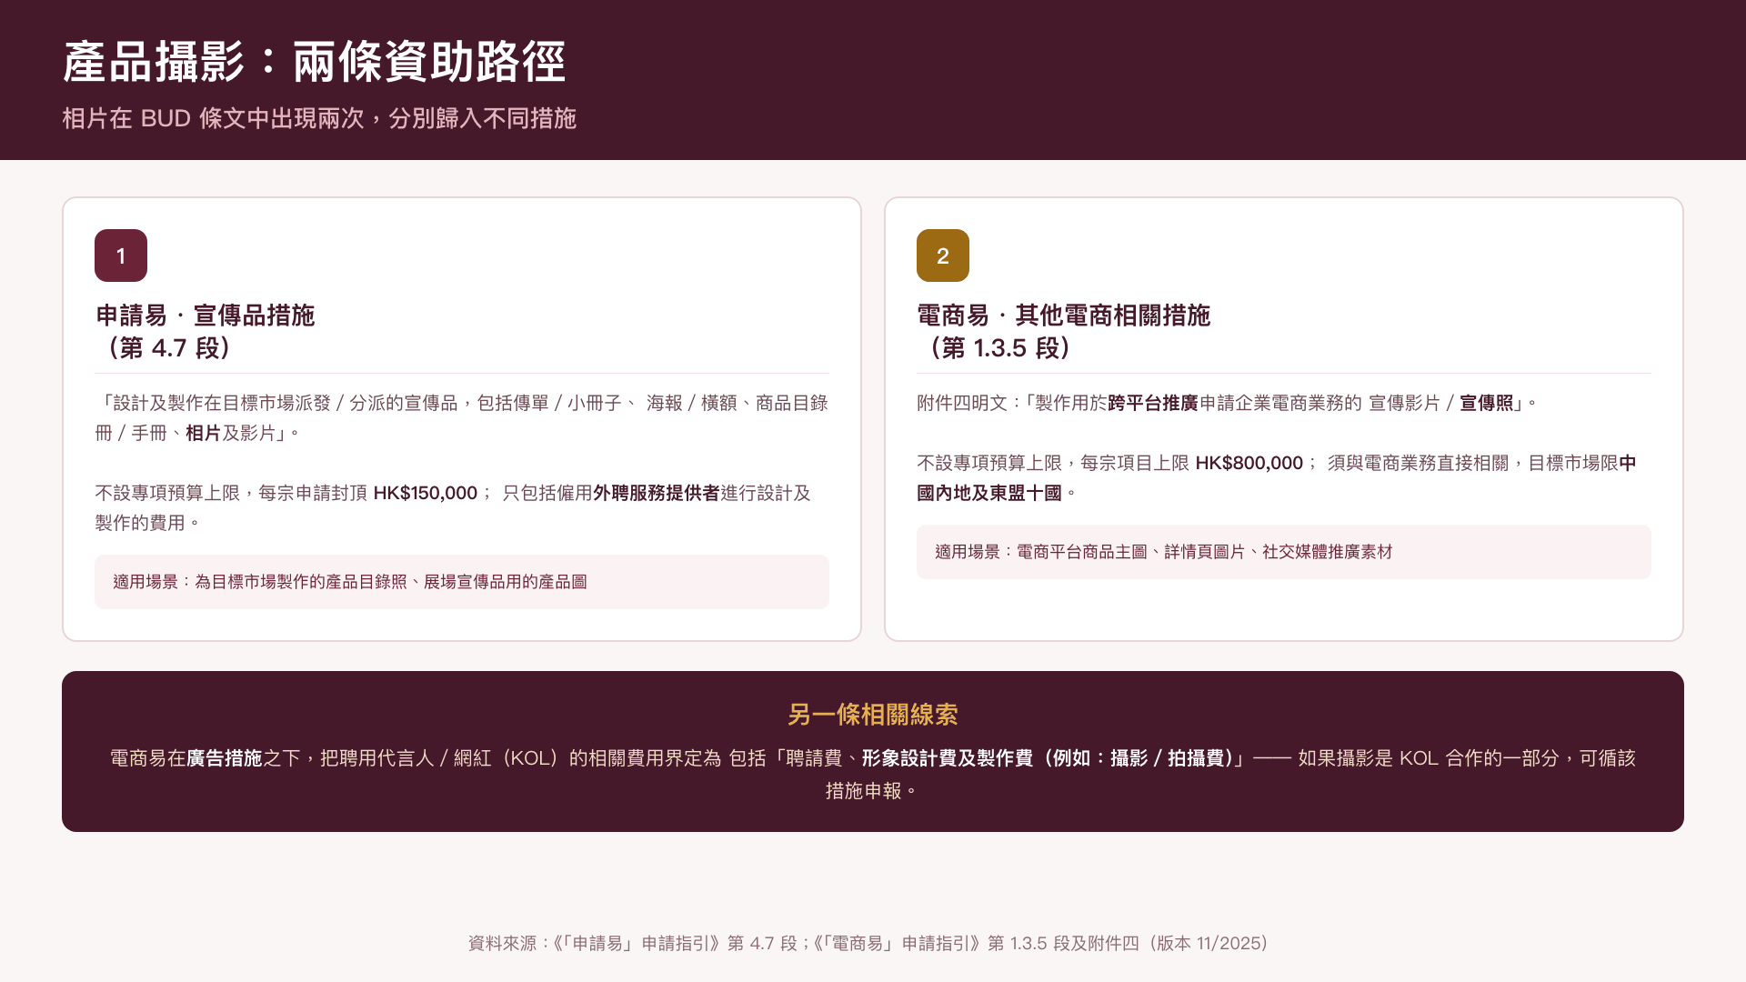Click the HK$150,000 cap amount
The width and height of the screenshot is (1746, 982).
pos(426,493)
